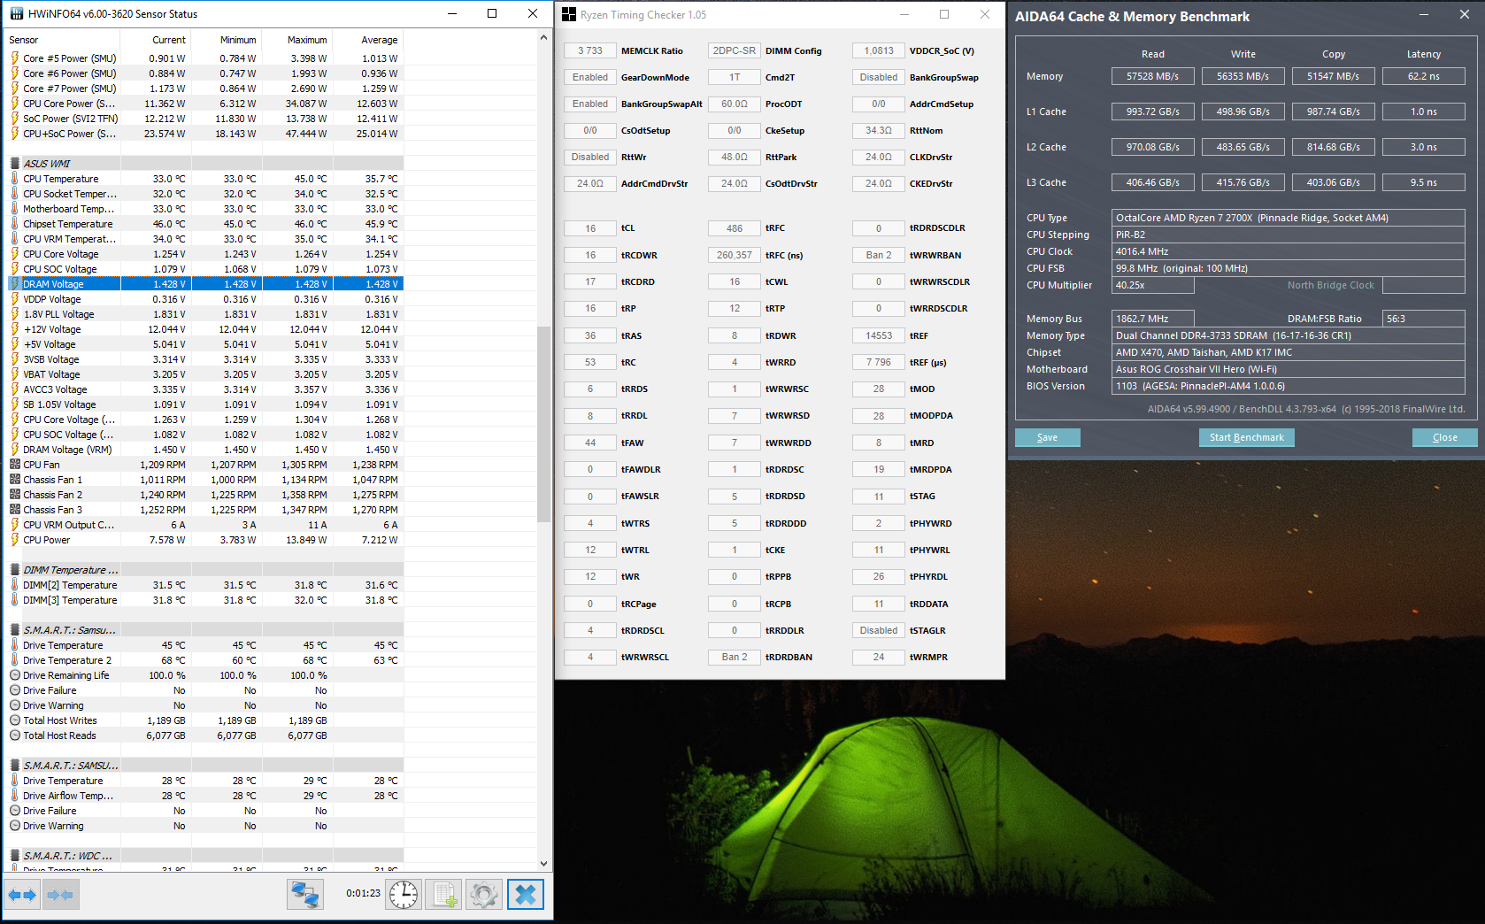Click the L1 Cache Write value 498.96 GB/s
The image size is (1485, 924).
[1243, 112]
